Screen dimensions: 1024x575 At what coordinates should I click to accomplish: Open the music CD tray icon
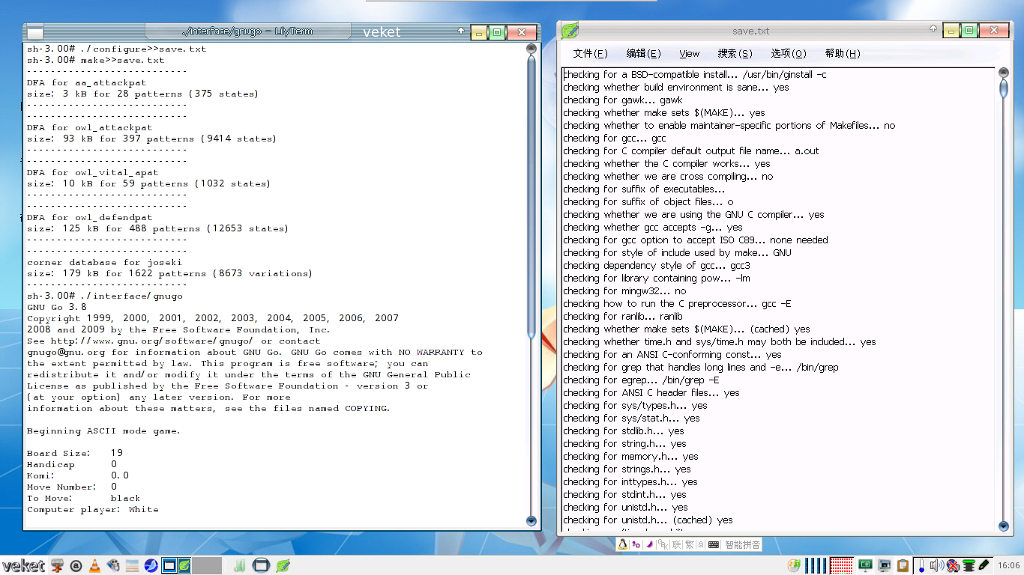794,565
